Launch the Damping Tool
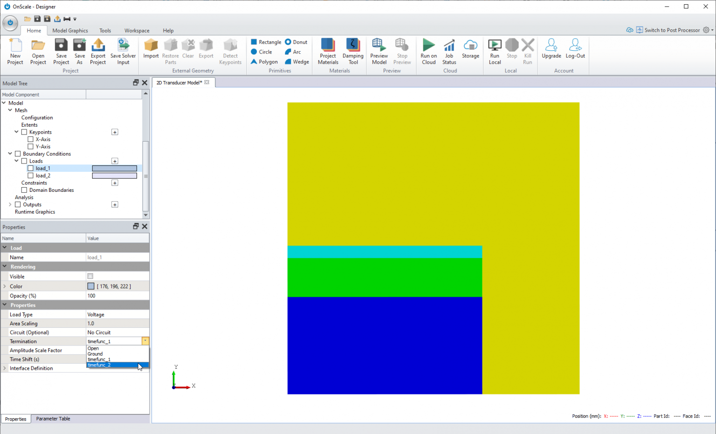 tap(353, 51)
